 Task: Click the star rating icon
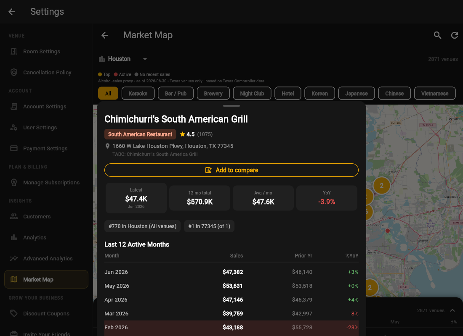183,134
